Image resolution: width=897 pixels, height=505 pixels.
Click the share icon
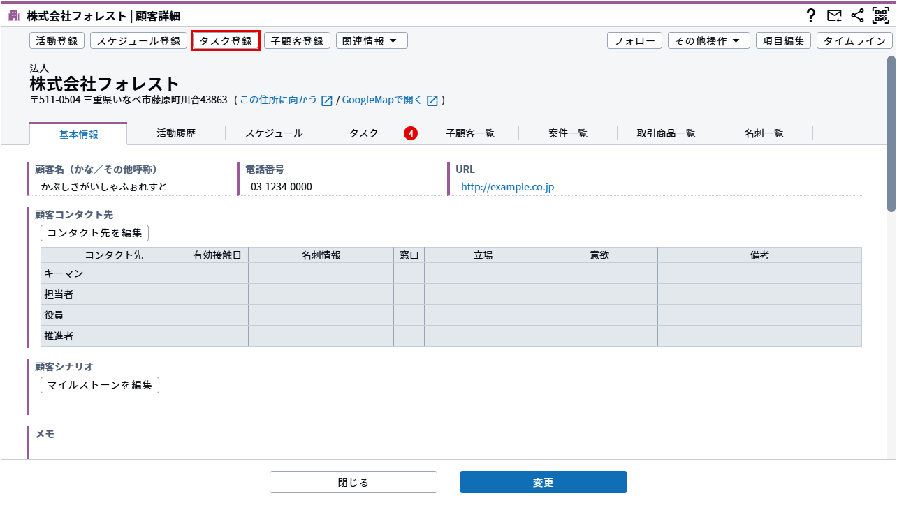[x=857, y=15]
